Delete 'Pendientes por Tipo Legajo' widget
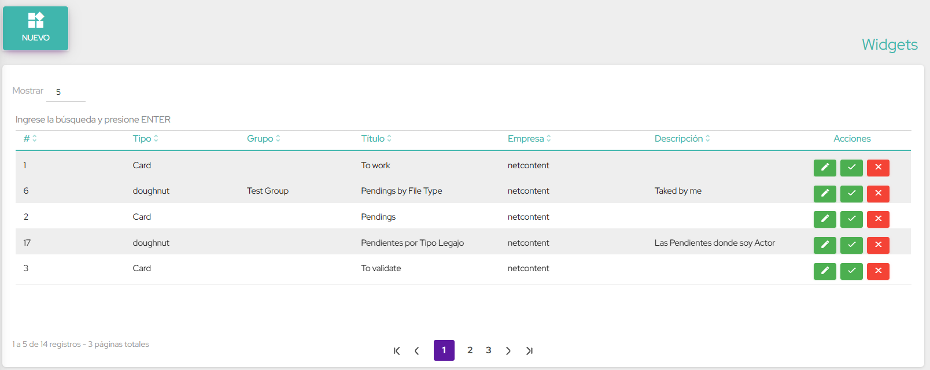Image resolution: width=930 pixels, height=370 pixels. pyautogui.click(x=878, y=245)
